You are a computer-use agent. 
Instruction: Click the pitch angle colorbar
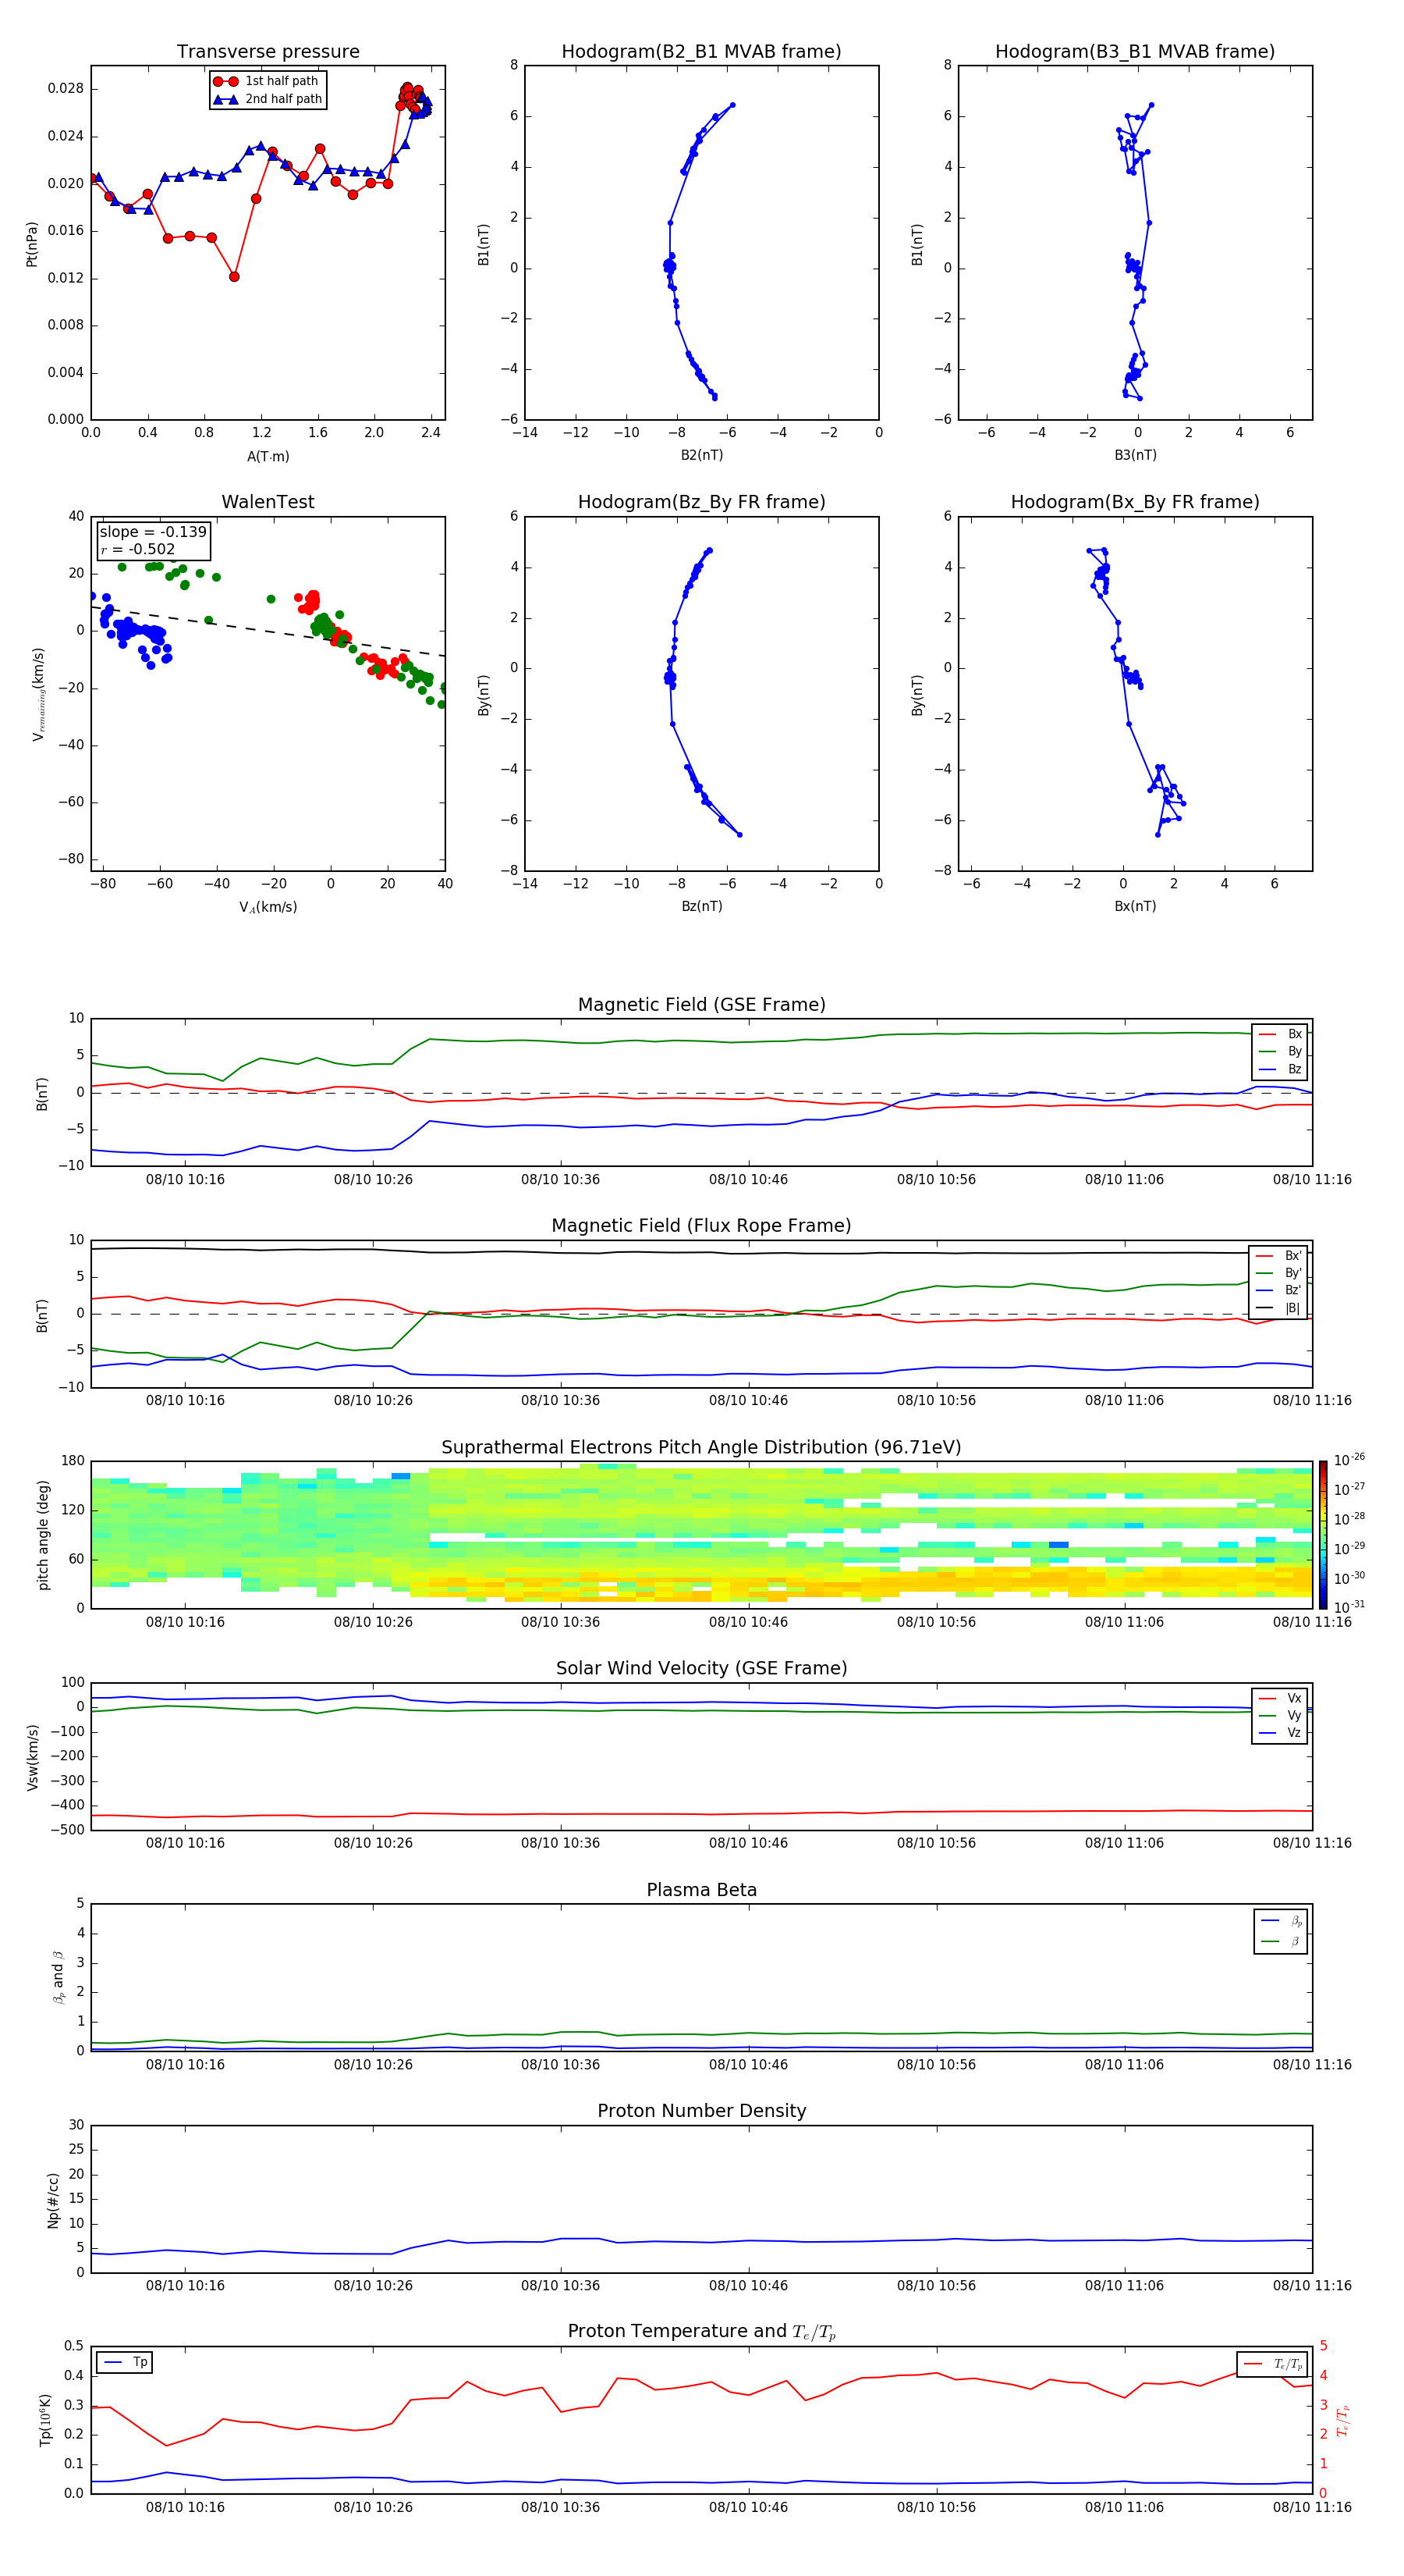tap(1323, 1534)
